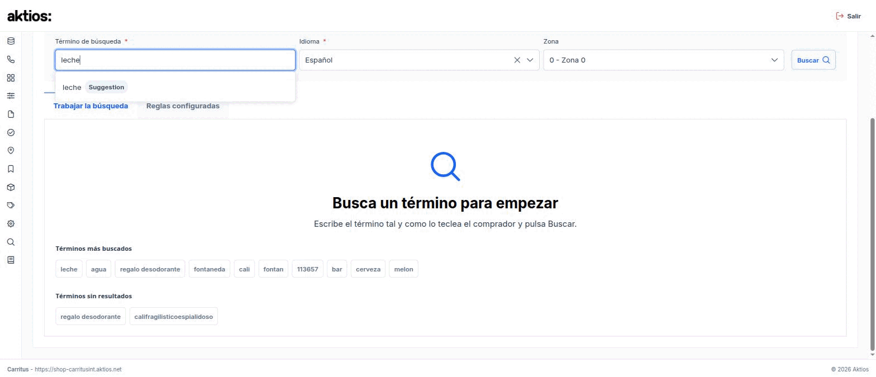Image resolution: width=876 pixels, height=377 pixels.
Task: Open the box package icon in sidebar
Action: click(11, 187)
